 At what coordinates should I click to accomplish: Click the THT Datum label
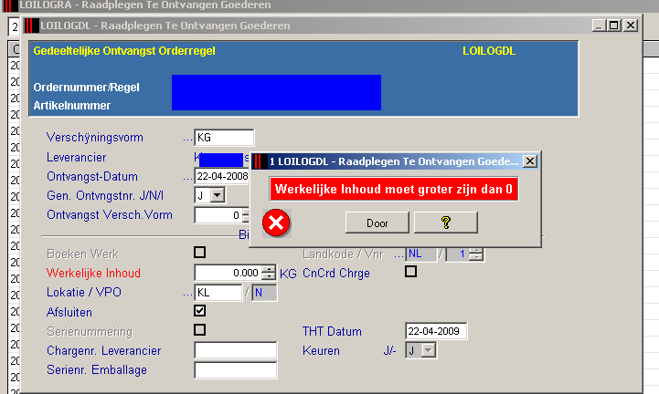click(332, 331)
